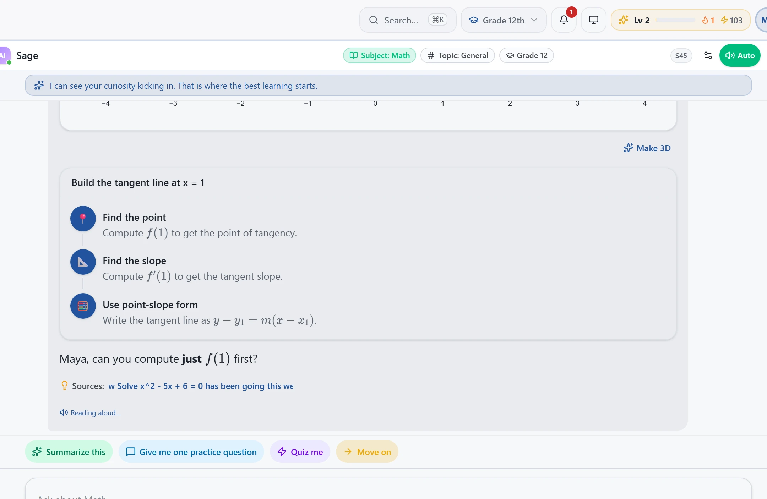Click 'Build the tangent line at x = 1' title
The height and width of the screenshot is (499, 767).
[138, 182]
